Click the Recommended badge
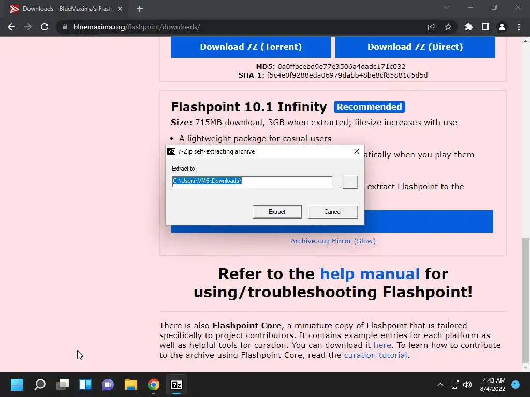The width and height of the screenshot is (530, 397). (x=370, y=107)
